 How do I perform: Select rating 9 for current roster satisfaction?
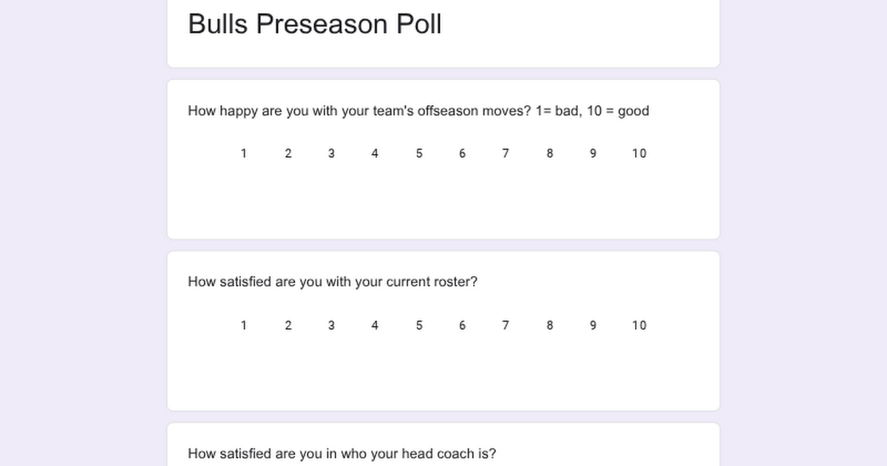point(593,325)
